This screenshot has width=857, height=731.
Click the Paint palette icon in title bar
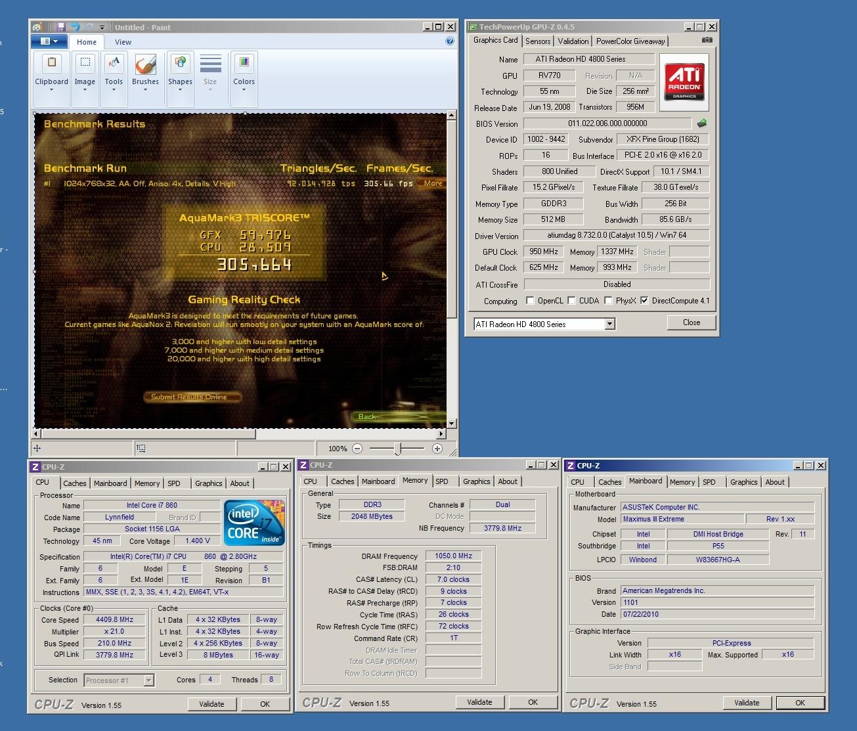(x=38, y=27)
